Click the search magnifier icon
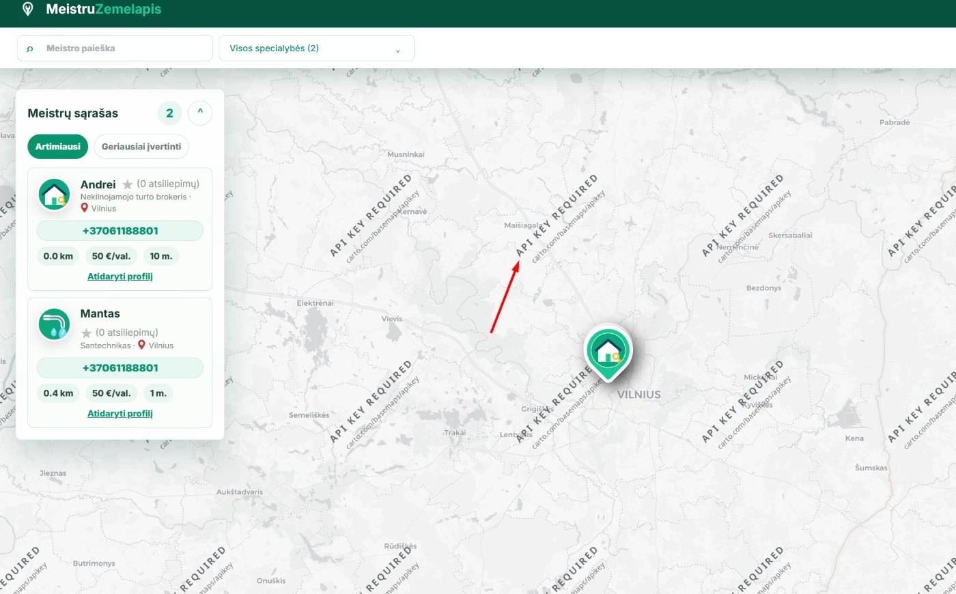The width and height of the screenshot is (956, 594). coord(29,48)
